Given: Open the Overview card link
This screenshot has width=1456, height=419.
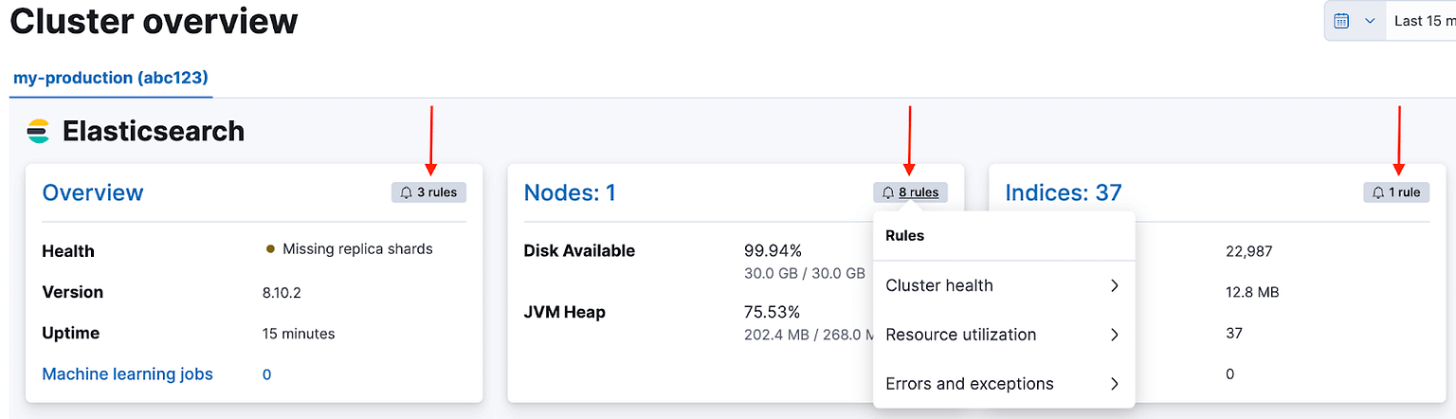Looking at the screenshot, I should pyautogui.click(x=93, y=192).
